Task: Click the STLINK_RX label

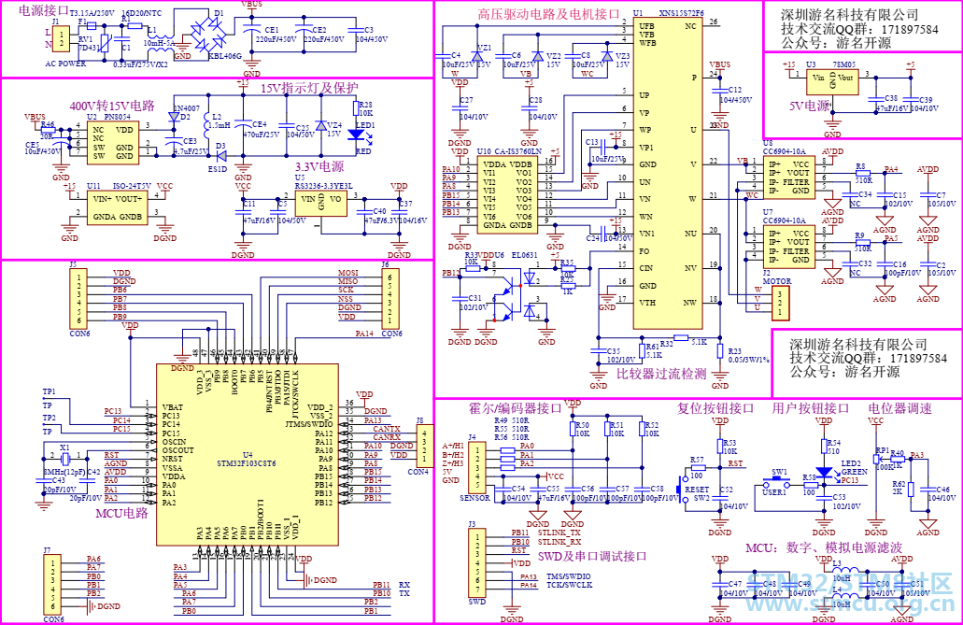Action: click(559, 542)
